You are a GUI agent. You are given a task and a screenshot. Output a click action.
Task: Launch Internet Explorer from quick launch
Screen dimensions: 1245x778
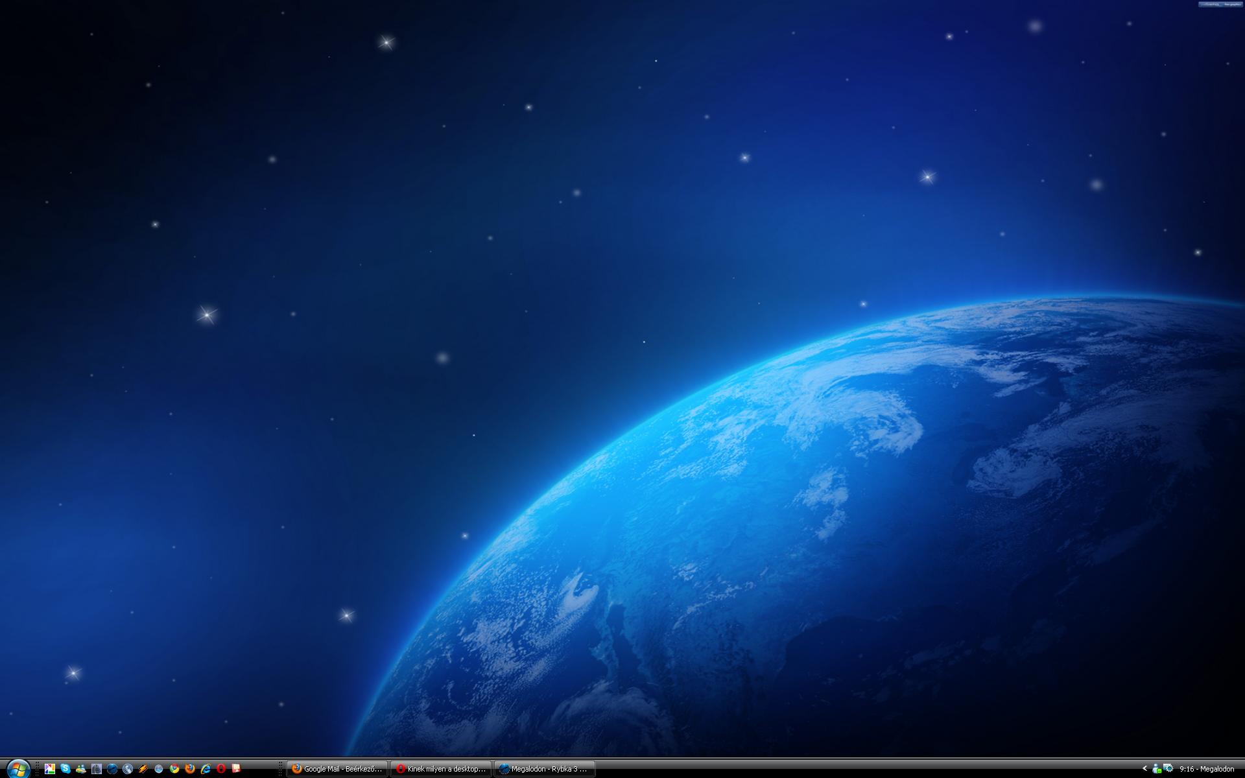206,769
